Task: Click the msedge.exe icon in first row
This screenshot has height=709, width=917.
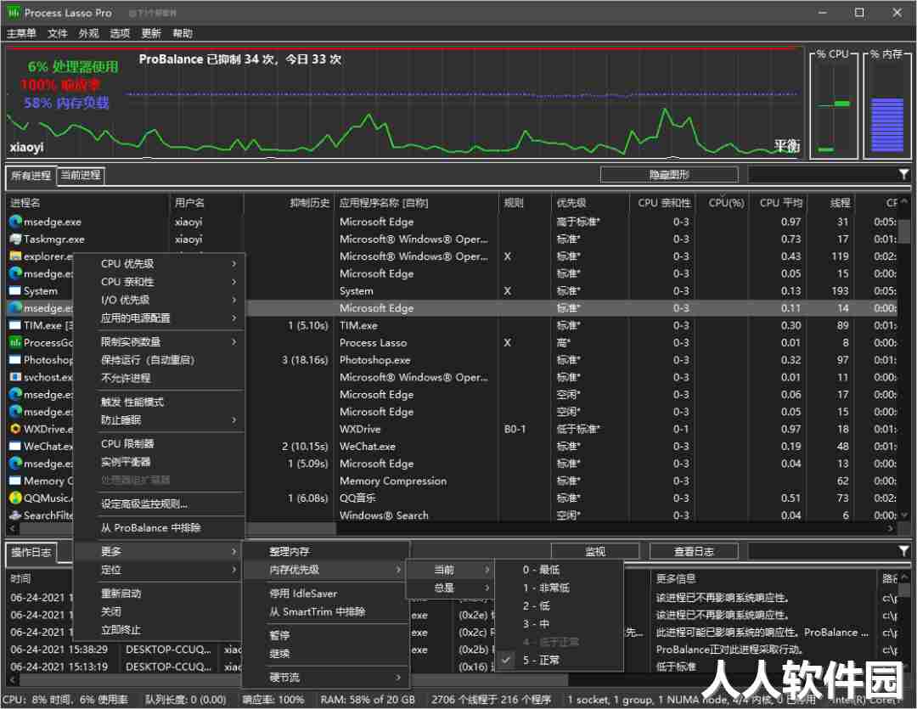Action: pos(15,222)
